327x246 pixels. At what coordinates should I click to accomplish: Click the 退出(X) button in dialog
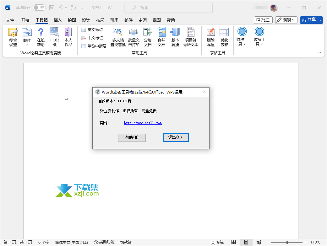(176, 137)
